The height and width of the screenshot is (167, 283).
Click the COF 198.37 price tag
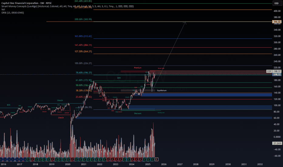274,71
